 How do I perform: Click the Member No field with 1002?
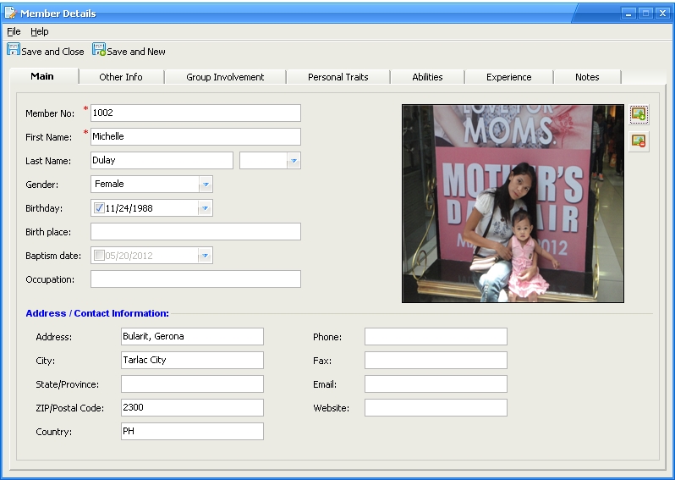click(x=196, y=113)
